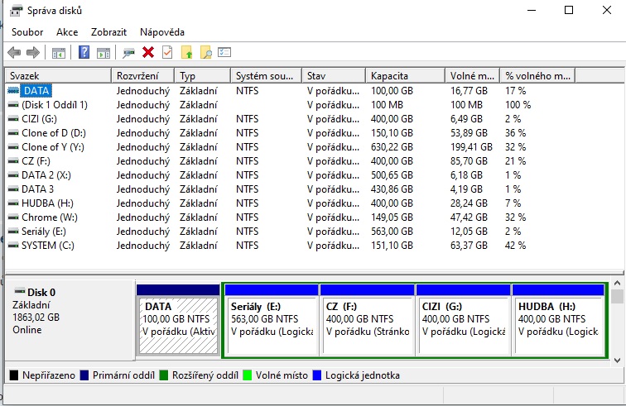Click the properties checkmark sheet icon
Image resolution: width=626 pixels, height=406 pixels.
[x=167, y=53]
